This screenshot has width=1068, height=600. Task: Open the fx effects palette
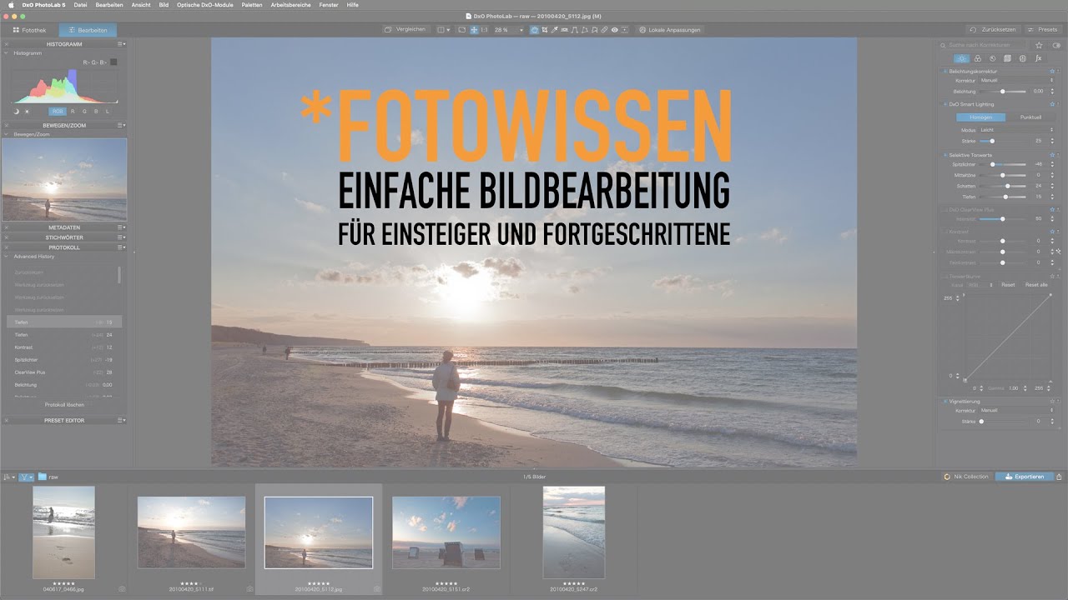(x=1038, y=58)
